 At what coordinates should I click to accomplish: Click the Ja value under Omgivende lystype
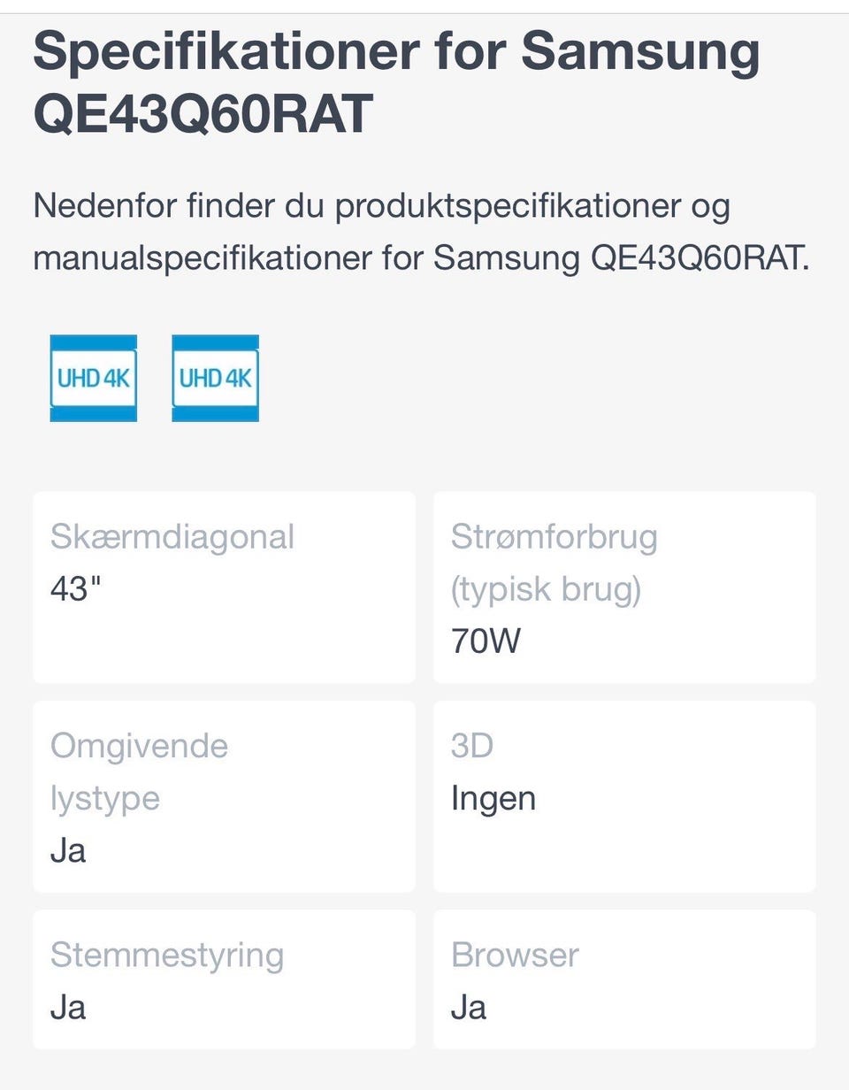(68, 850)
